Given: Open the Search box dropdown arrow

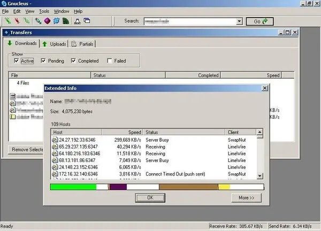Looking at the screenshot, I should tap(239, 21).
